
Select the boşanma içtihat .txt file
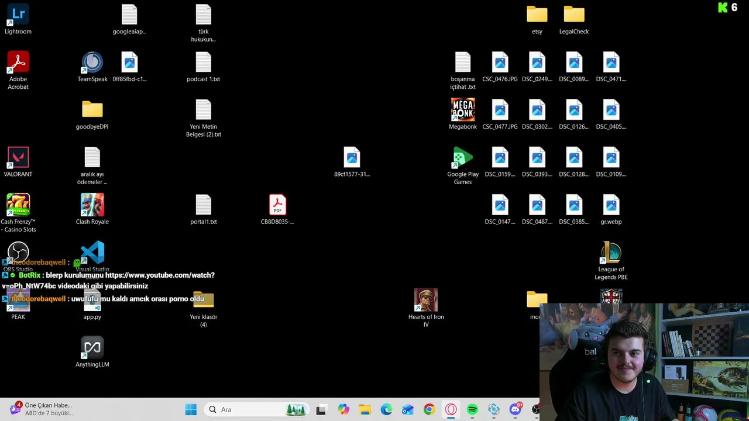tap(463, 71)
